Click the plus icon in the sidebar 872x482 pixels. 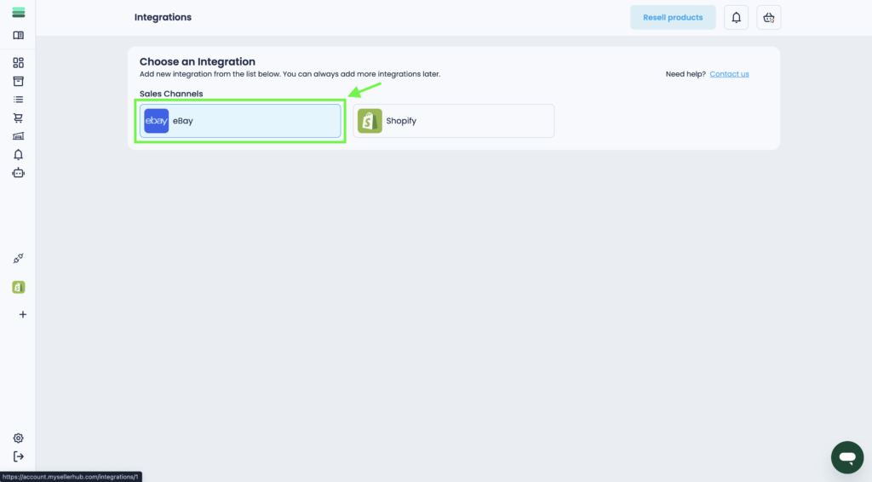coord(23,314)
